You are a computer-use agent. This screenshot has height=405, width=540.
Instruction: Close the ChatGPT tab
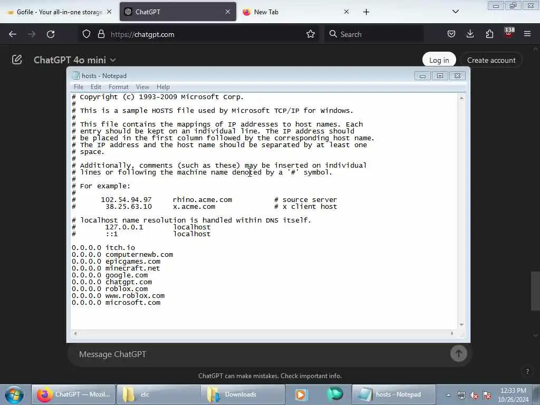tap(228, 12)
